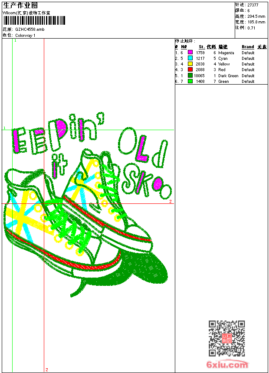
Task: Open the 6xiu.com watermark link
Action: [x=227, y=365]
